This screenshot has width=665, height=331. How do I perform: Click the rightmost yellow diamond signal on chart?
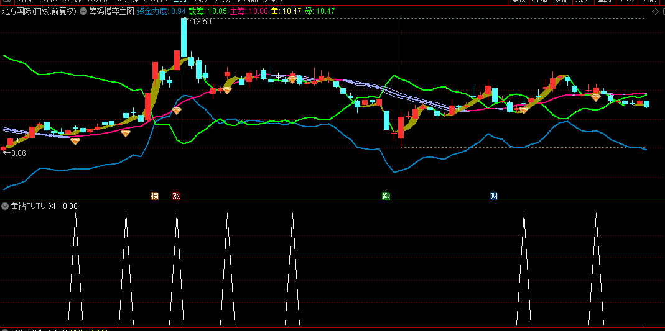595,97
